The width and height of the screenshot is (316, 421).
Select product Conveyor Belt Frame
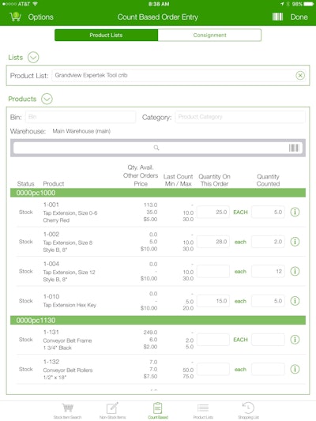[67, 340]
